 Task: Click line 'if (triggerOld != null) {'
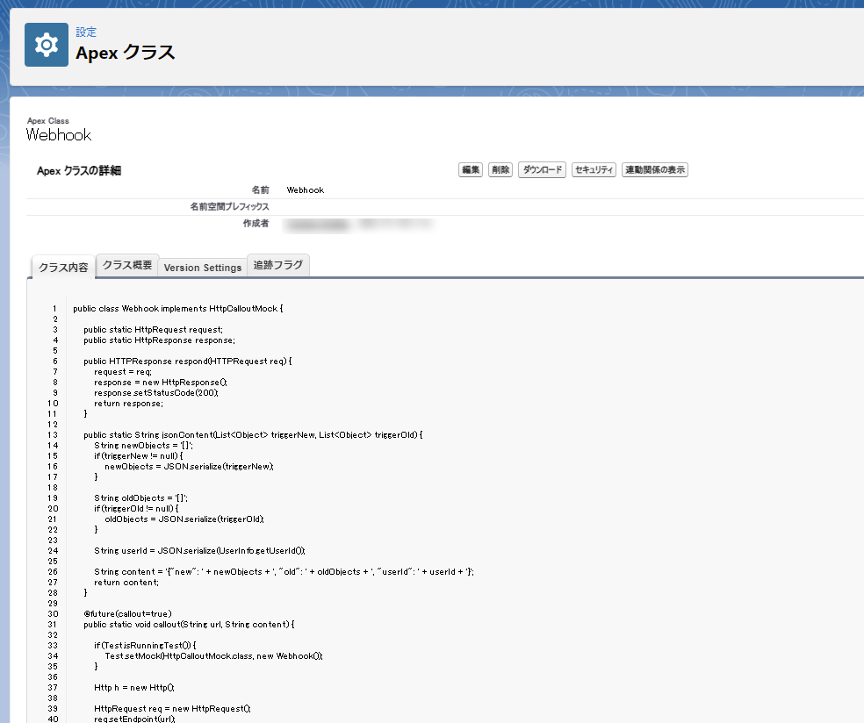[x=136, y=508]
